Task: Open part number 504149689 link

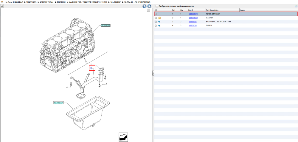Action: pyautogui.click(x=193, y=18)
